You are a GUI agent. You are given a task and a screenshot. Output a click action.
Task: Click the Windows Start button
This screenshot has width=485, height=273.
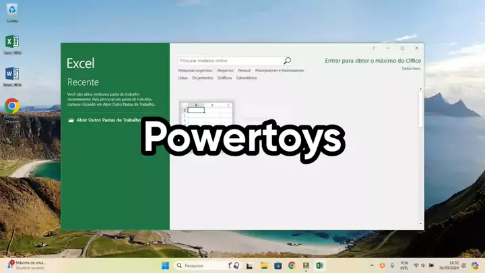[x=165, y=266]
